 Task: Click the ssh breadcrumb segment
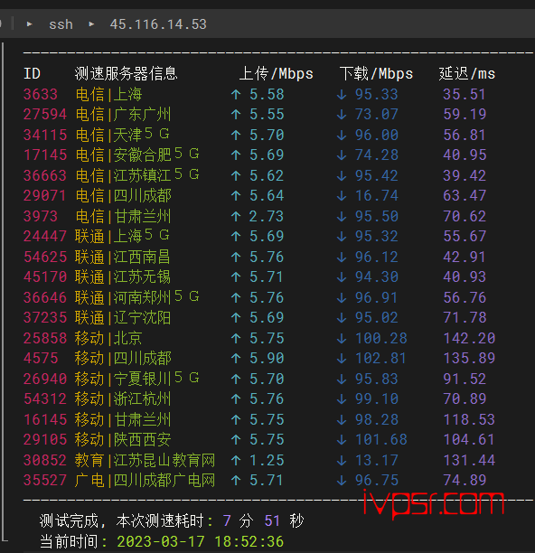click(61, 24)
